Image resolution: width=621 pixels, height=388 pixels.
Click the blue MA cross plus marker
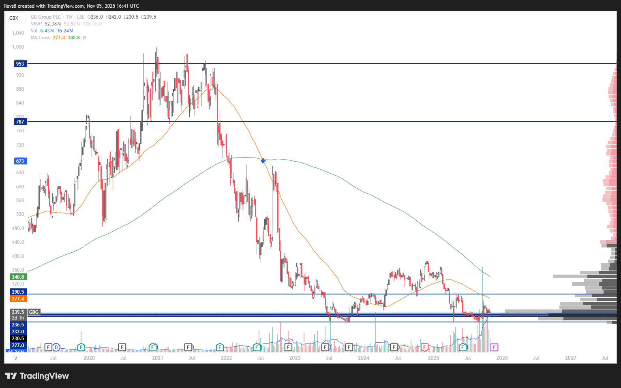263,161
